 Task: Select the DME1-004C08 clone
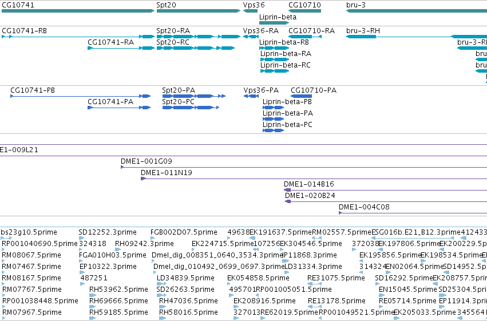[413, 213]
